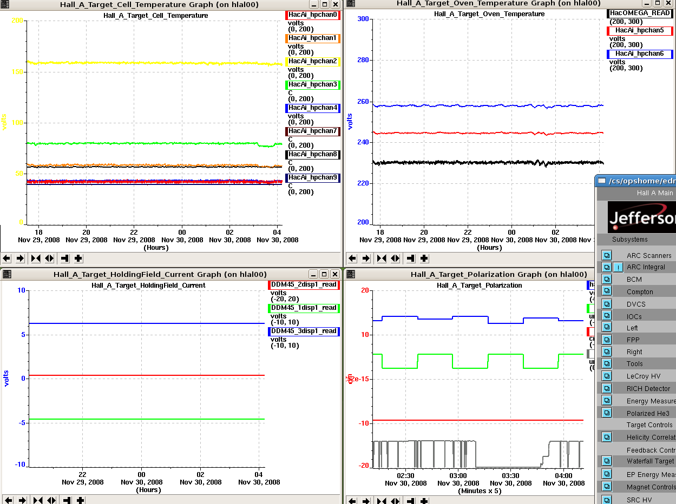
Task: Open the RICH Detector menu button
Action: (607, 388)
